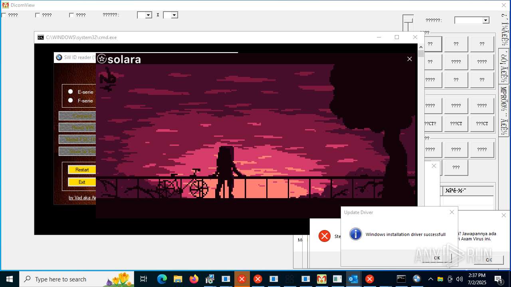This screenshot has height=287, width=511.
Task: Click the cmd scrollbar up arrow
Action: [421, 47]
